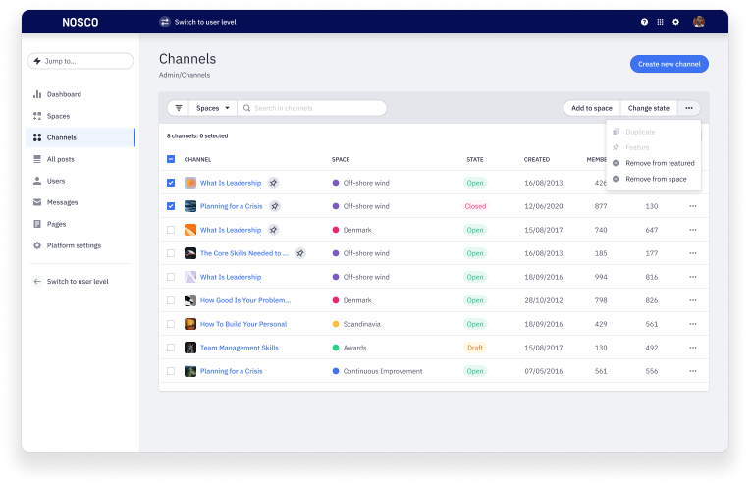The image size is (750, 485).
Task: Open row options for Continuous Improvement channel
Action: click(693, 371)
